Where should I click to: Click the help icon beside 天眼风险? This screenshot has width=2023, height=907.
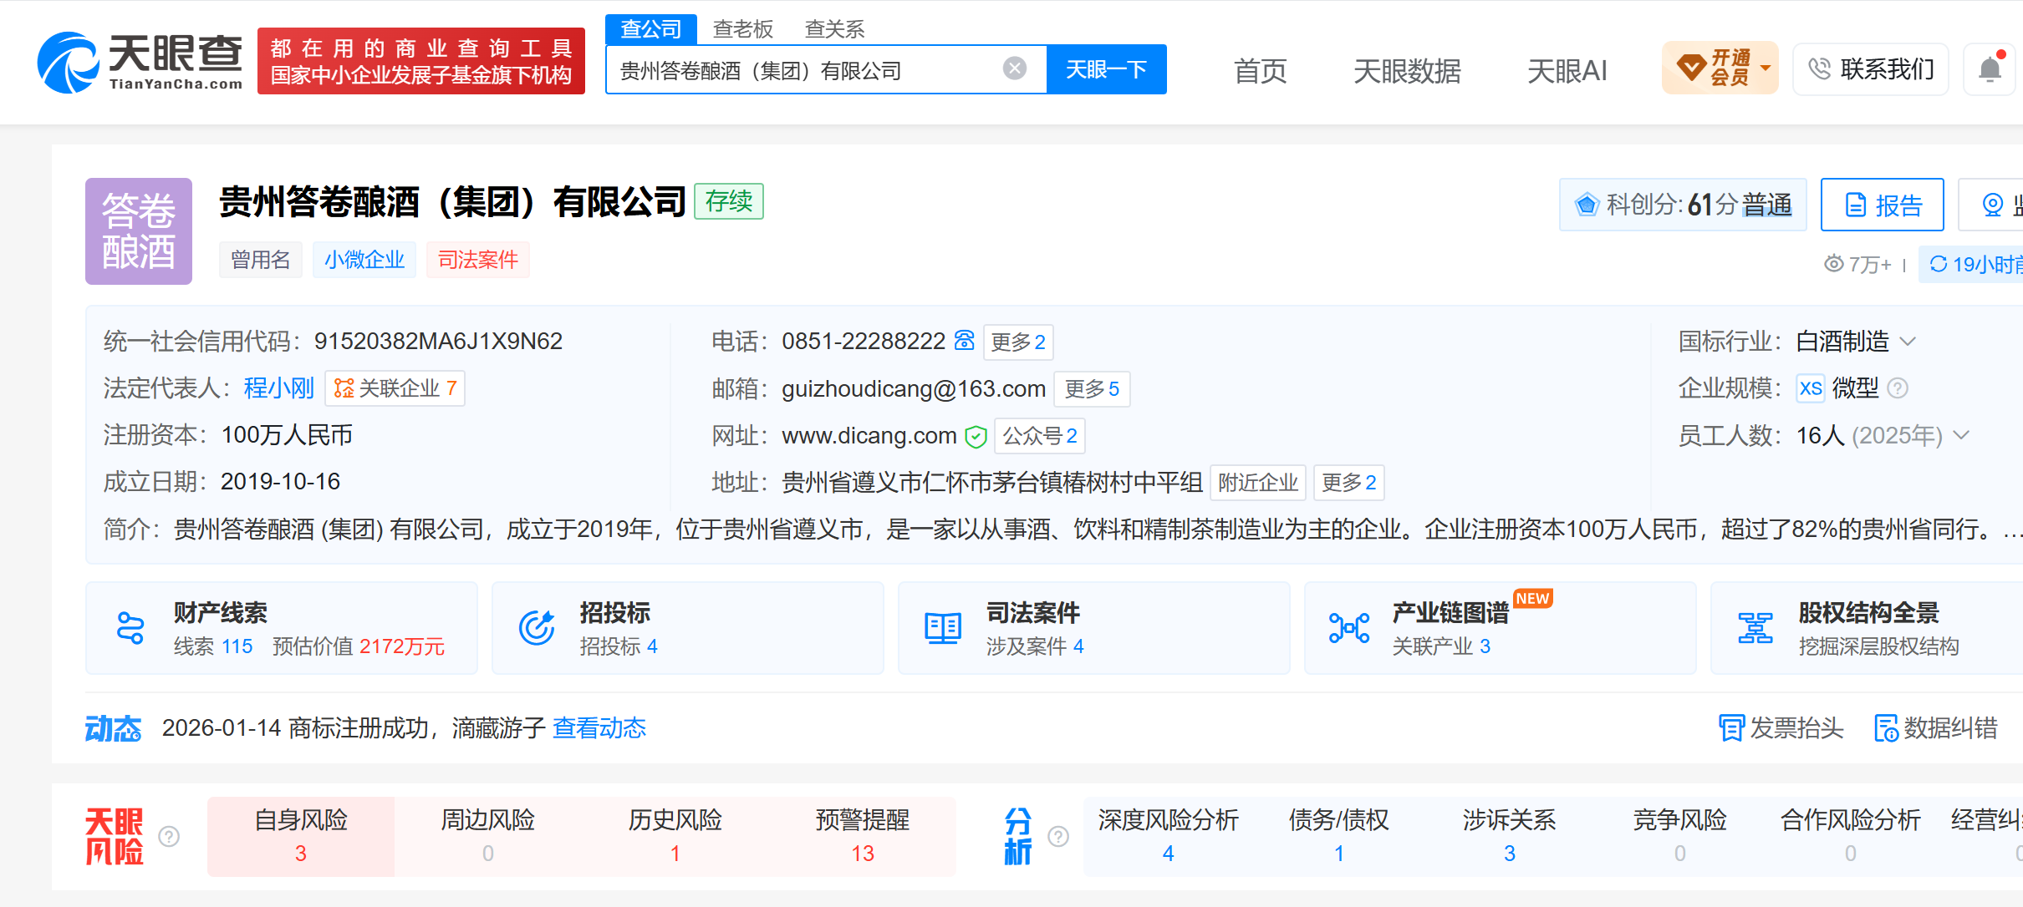point(169,836)
